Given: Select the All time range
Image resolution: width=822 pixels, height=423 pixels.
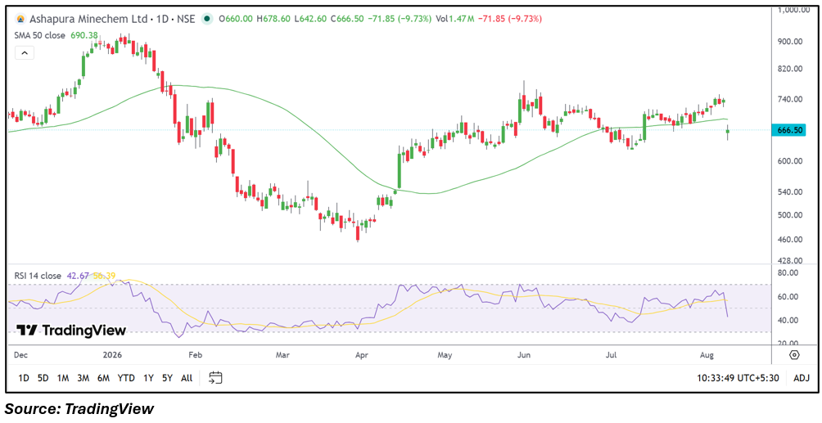Looking at the screenshot, I should pyautogui.click(x=187, y=377).
